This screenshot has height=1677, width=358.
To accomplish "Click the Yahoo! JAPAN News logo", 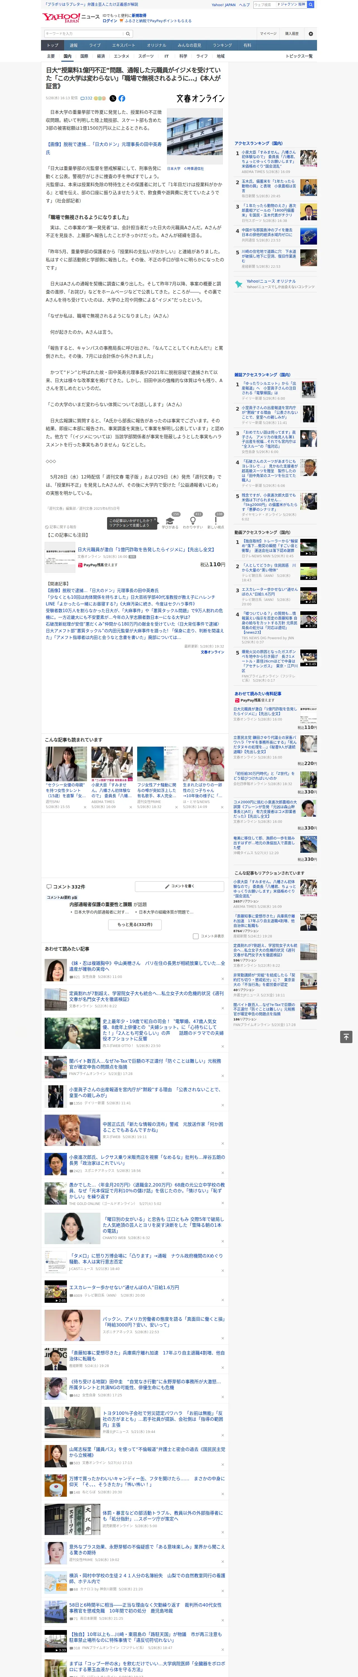I will tap(71, 18).
